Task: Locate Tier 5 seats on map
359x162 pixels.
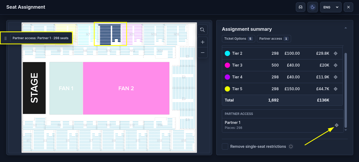Action: (336, 89)
